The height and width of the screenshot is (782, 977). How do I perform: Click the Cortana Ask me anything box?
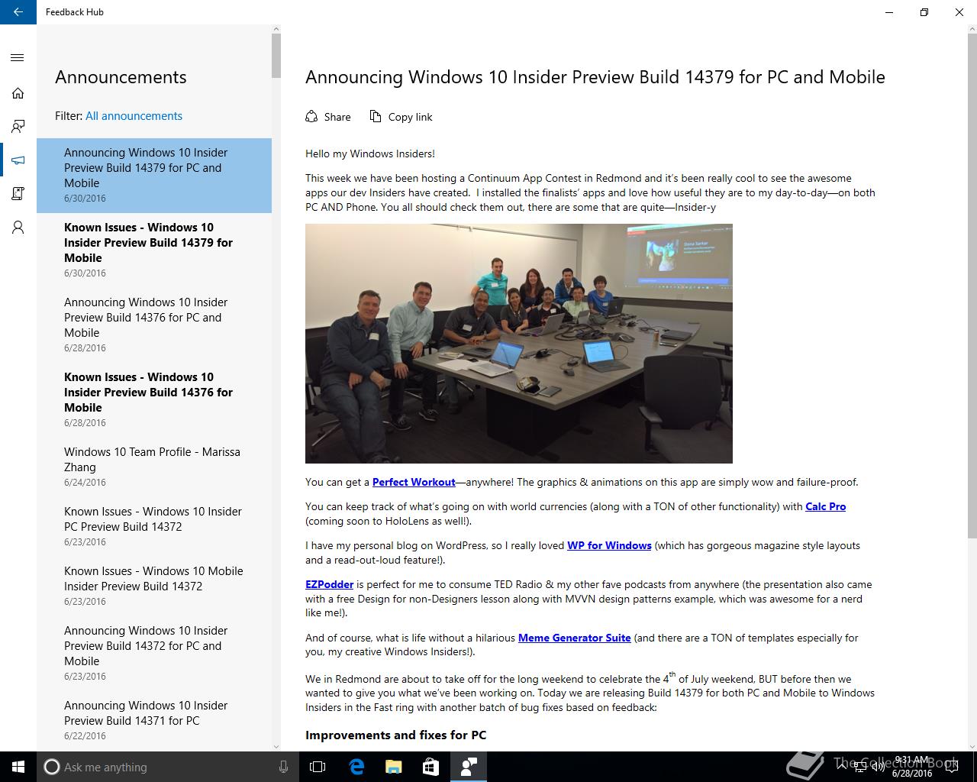pos(166,767)
